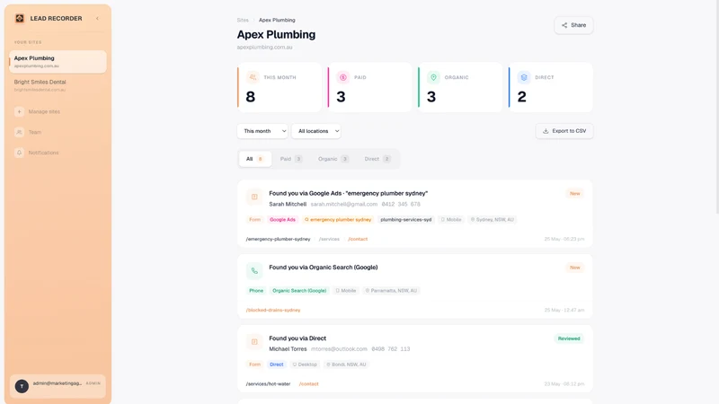Collapse the sidebar with the chevron
Screen dimensions: 719x404
[97, 19]
